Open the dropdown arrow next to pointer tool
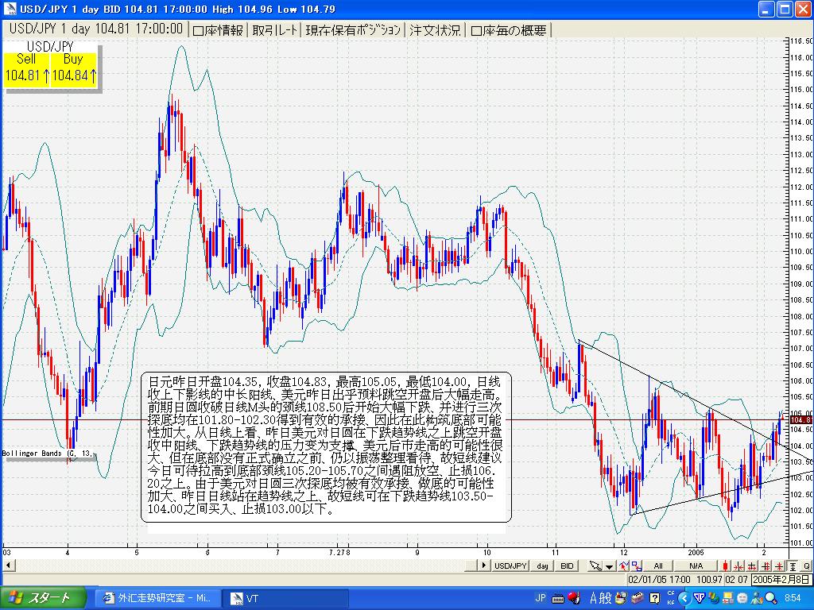Image resolution: width=814 pixels, height=610 pixels. coord(609,566)
